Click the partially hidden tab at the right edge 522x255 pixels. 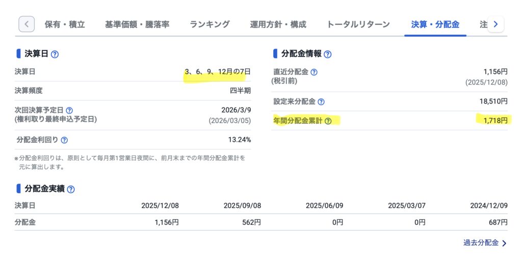[482, 24]
